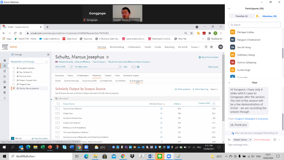
Task: Click the Chrome zoom magnifier icon in address bar
Action: (186, 33)
